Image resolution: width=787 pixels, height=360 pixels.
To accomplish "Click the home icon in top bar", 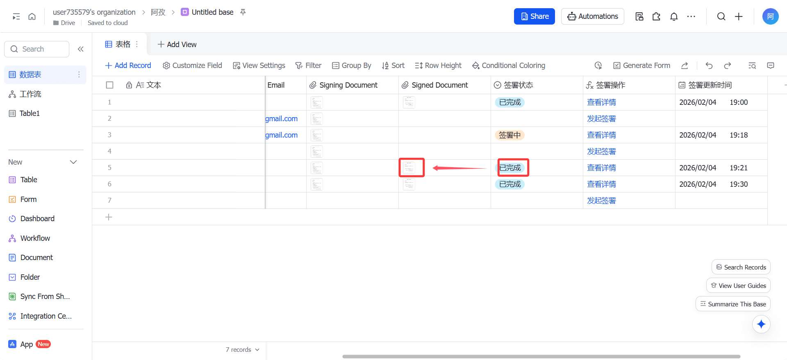I will point(32,16).
